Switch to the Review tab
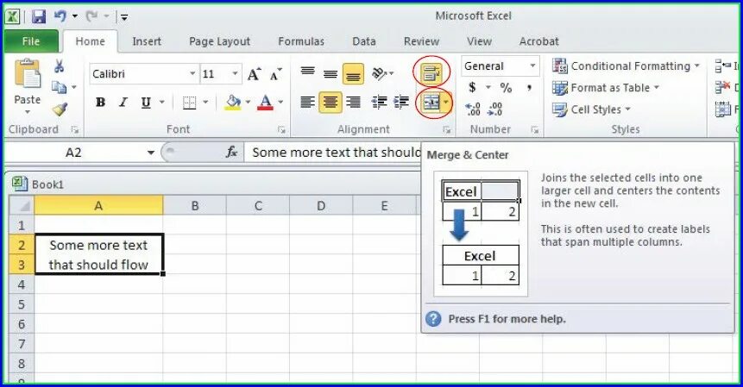Viewport: 743px width, 387px height. tap(421, 41)
